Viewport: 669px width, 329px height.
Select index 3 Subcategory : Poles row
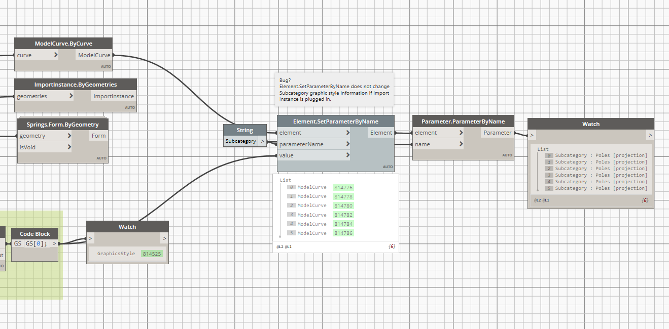(596, 175)
